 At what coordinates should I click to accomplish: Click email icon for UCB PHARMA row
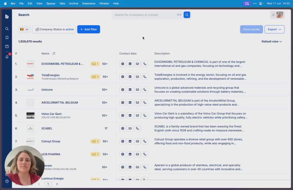pos(137,154)
